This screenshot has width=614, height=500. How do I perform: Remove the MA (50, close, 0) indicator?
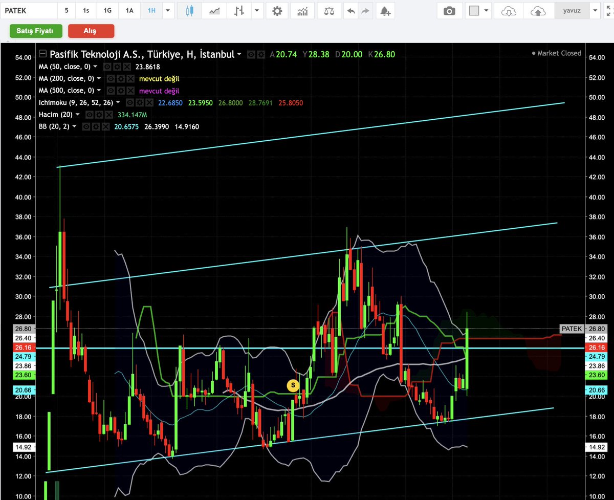[126, 67]
